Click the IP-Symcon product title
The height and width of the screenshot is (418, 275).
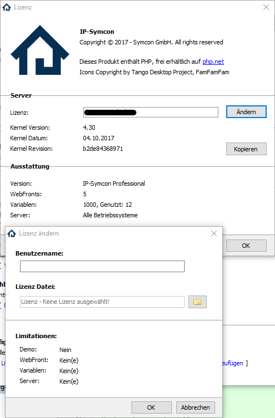click(97, 32)
